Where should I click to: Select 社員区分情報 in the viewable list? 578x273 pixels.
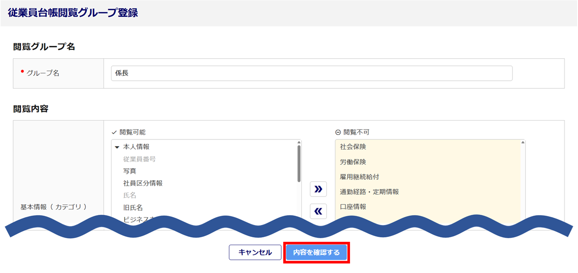click(143, 183)
